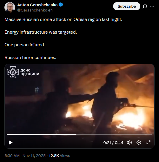
Task: Click the blue verified badge
Action: pos(61,5)
